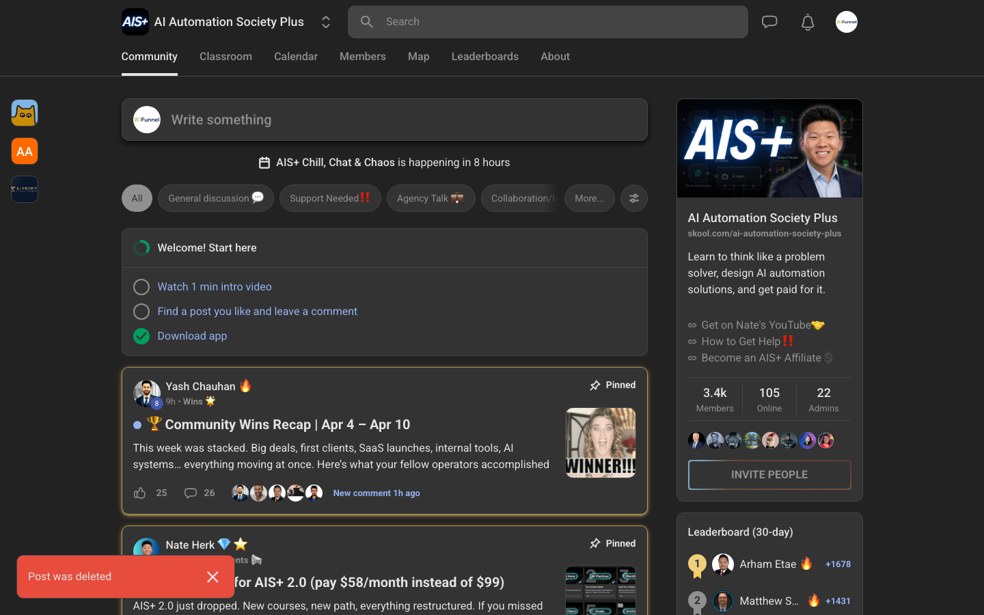
Task: Click first member avatar above Invite People
Action: coord(696,441)
